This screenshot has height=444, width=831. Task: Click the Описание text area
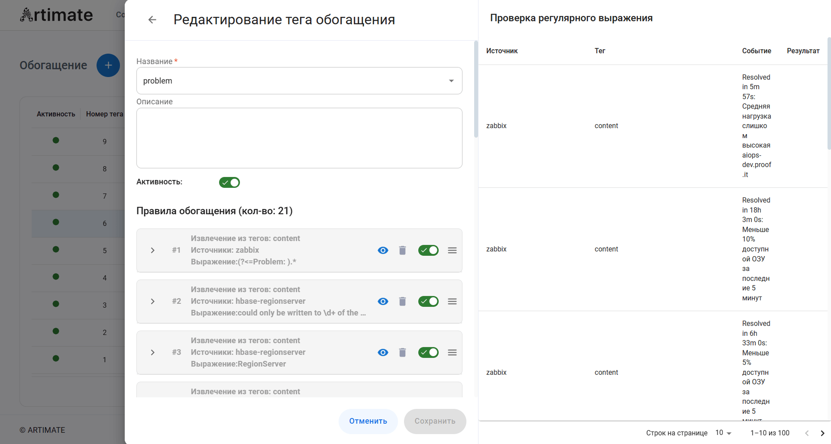[299, 138]
